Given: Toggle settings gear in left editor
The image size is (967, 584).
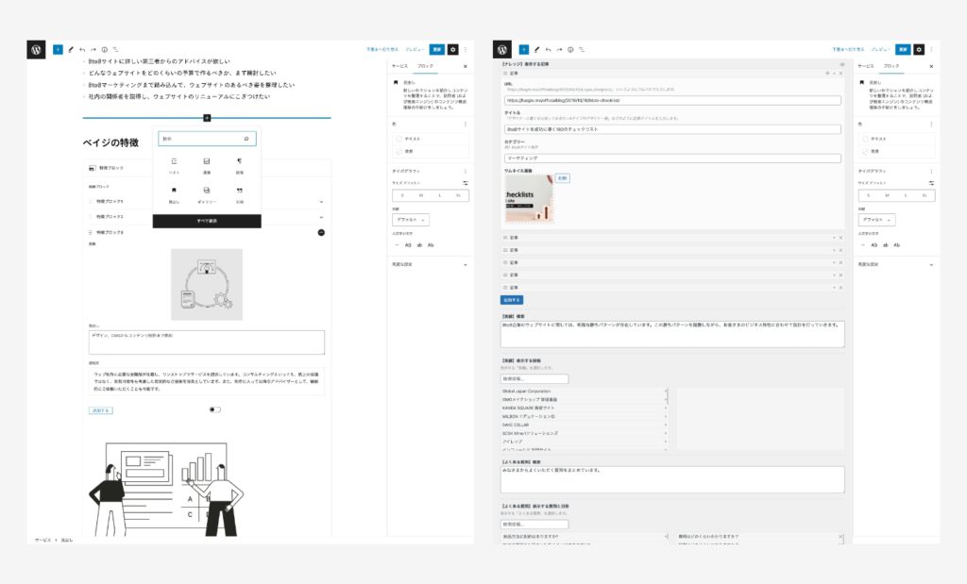Looking at the screenshot, I should point(452,49).
